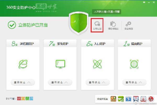
Task: Expand 查看状态 under 系统防护
Action: (60, 82)
